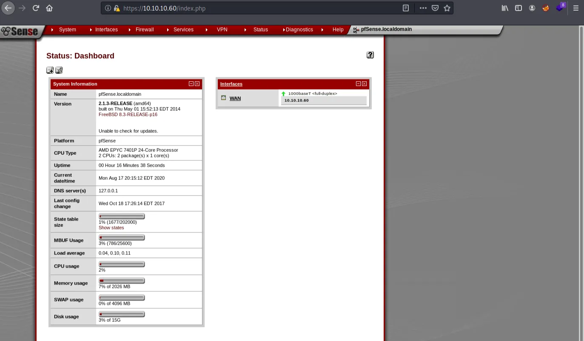
Task: Toggle the reader view icon
Action: pyautogui.click(x=406, y=8)
